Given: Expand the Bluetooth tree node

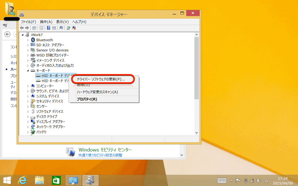Looking at the screenshot, I should coord(28,40).
